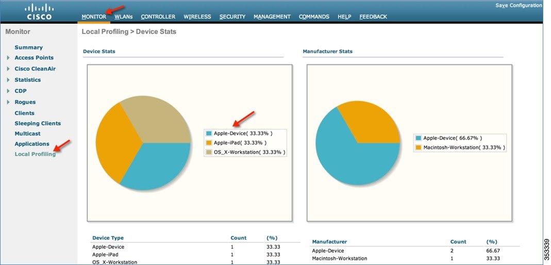Screen dimensions: 551x265
Task: Click legend text Apple-iPad( 33.33% )
Action: [x=240, y=143]
